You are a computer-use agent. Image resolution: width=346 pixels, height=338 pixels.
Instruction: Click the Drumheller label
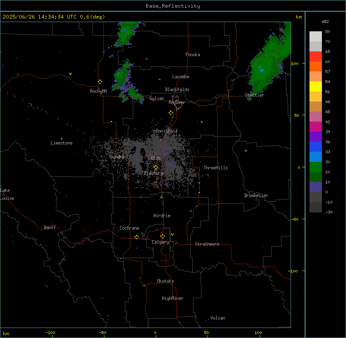[256, 195]
